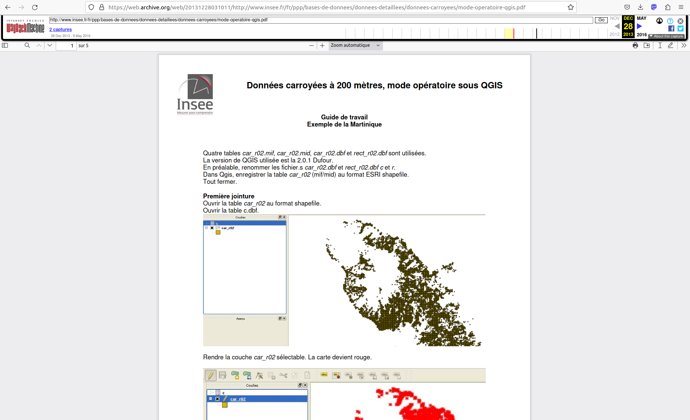Click the highlighted 2013 timeline marker
The image size is (690, 420).
click(513, 34)
